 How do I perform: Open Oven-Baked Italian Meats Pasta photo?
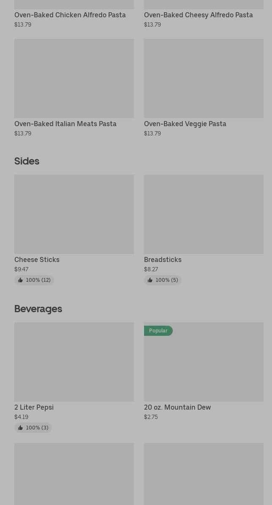pos(74,78)
